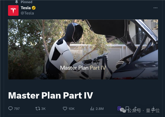Click the share post icon

tap(153, 108)
